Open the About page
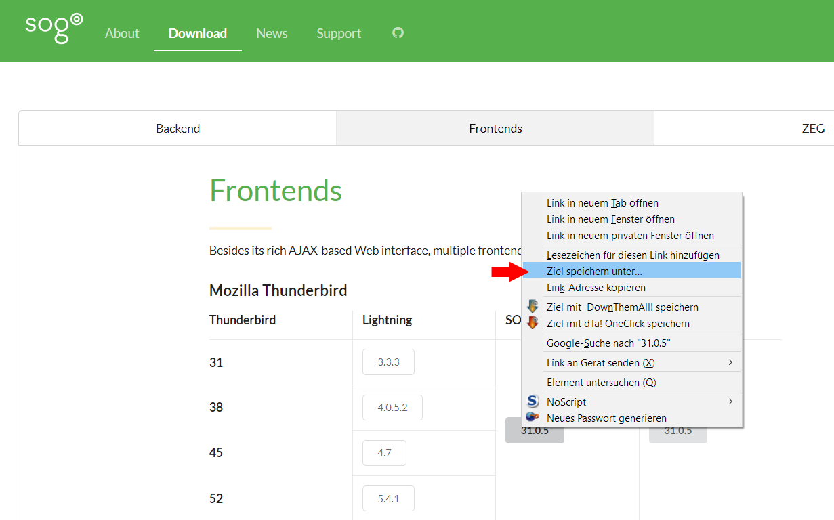The width and height of the screenshot is (834, 520). [x=122, y=33]
